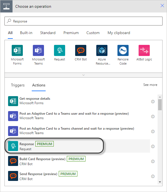Open the Microsoft Forms connector icon

coord(17,50)
